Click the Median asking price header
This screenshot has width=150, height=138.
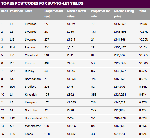[124, 14]
